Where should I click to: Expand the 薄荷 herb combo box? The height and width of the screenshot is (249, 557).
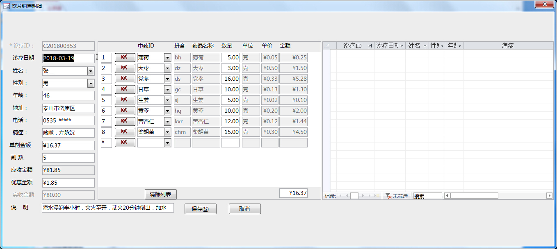167,58
